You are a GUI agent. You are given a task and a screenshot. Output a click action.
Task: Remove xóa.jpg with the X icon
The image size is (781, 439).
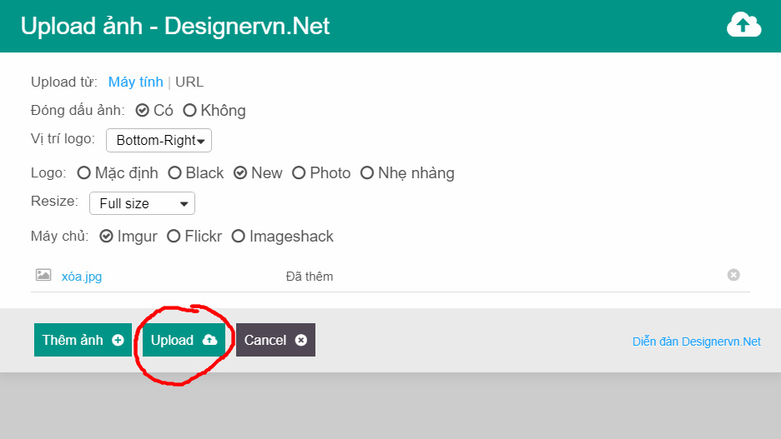[733, 275]
